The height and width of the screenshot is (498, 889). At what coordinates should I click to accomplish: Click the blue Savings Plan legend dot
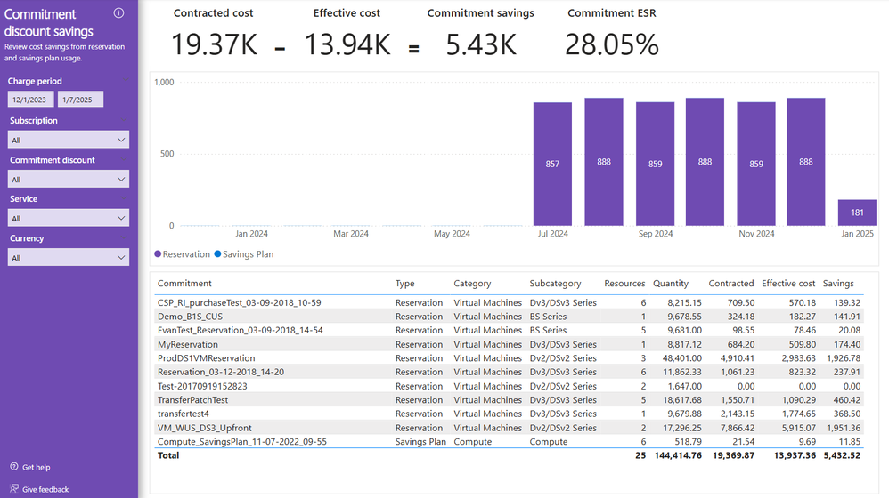pyautogui.click(x=217, y=254)
